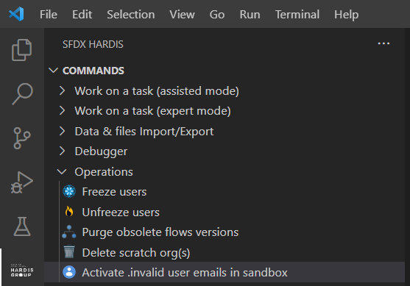This screenshot has height=286, width=410.
Task: Collapse the Operations group
Action: pyautogui.click(x=62, y=171)
